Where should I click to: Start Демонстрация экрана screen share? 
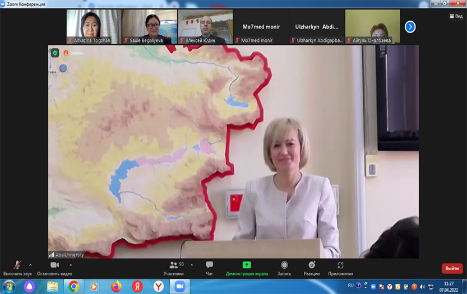(247, 268)
